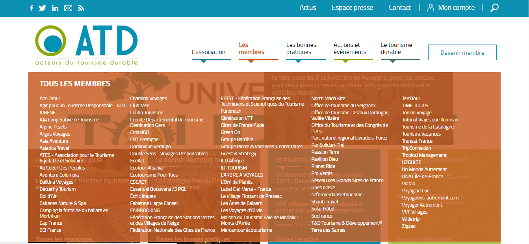Open VVF Villages member

(x=415, y=212)
